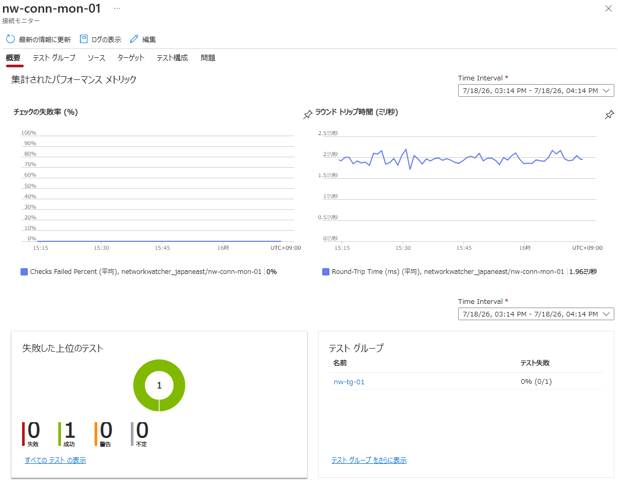
Task: Click the 警告 count of 0
Action: pos(106,430)
